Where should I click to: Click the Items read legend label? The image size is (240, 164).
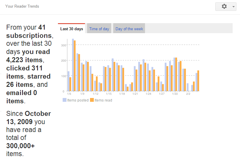click(x=103, y=100)
